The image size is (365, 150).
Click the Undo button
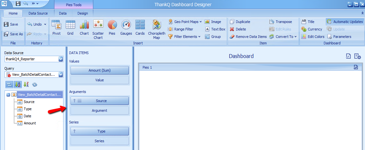point(34,24)
